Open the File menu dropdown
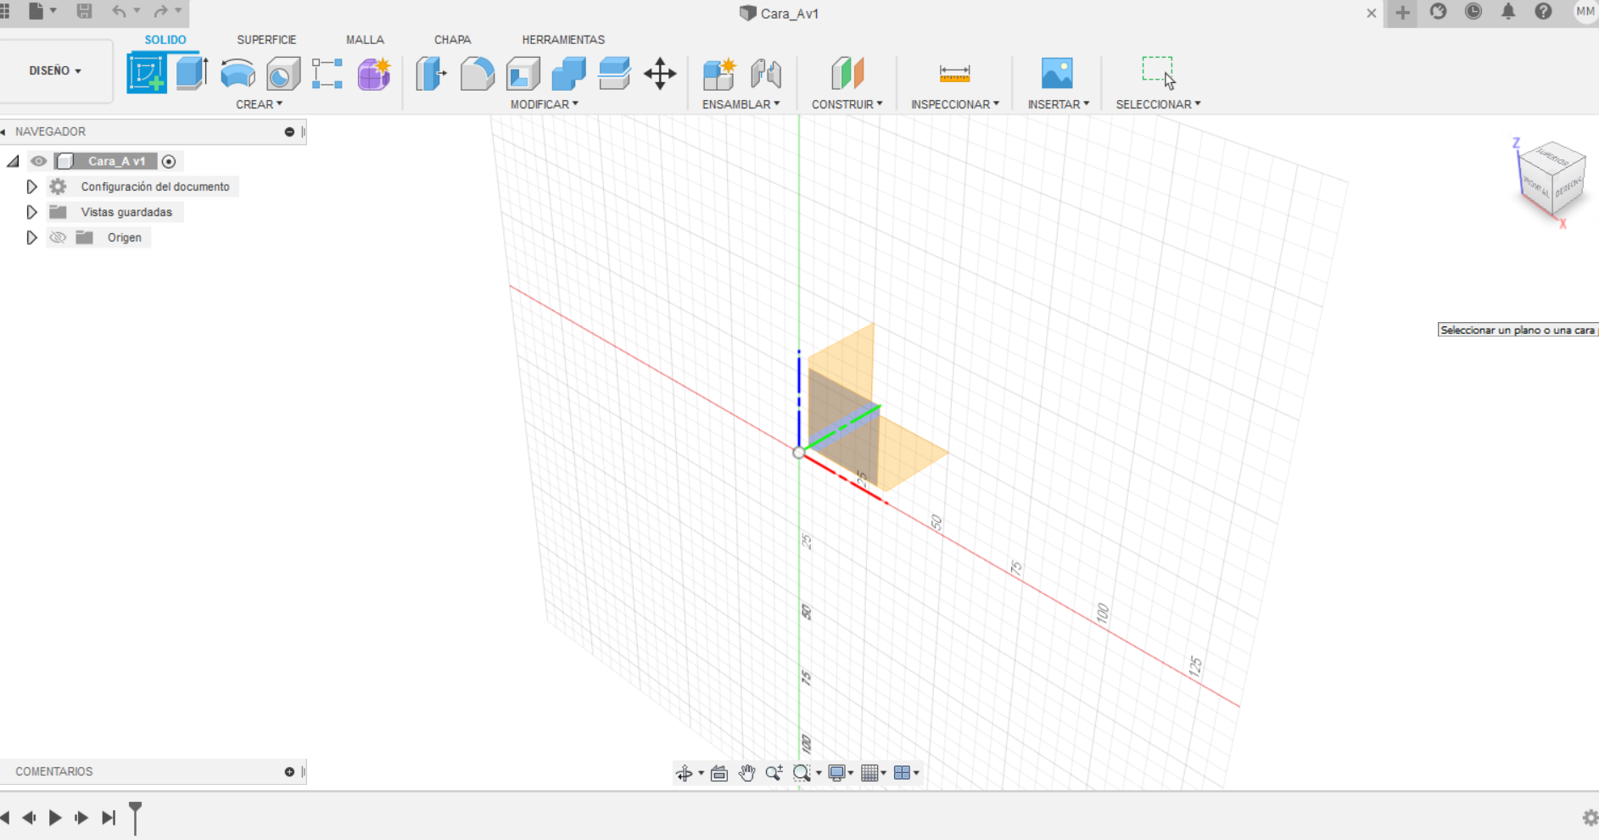This screenshot has width=1599, height=840. click(42, 11)
